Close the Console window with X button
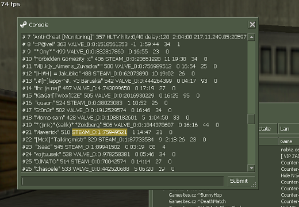The width and height of the screenshot is (299, 207). (252, 25)
